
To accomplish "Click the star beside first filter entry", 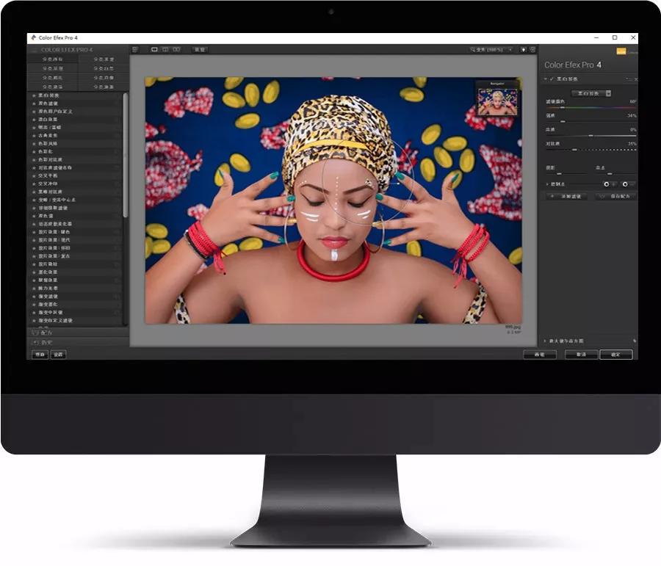I will click(x=34, y=95).
